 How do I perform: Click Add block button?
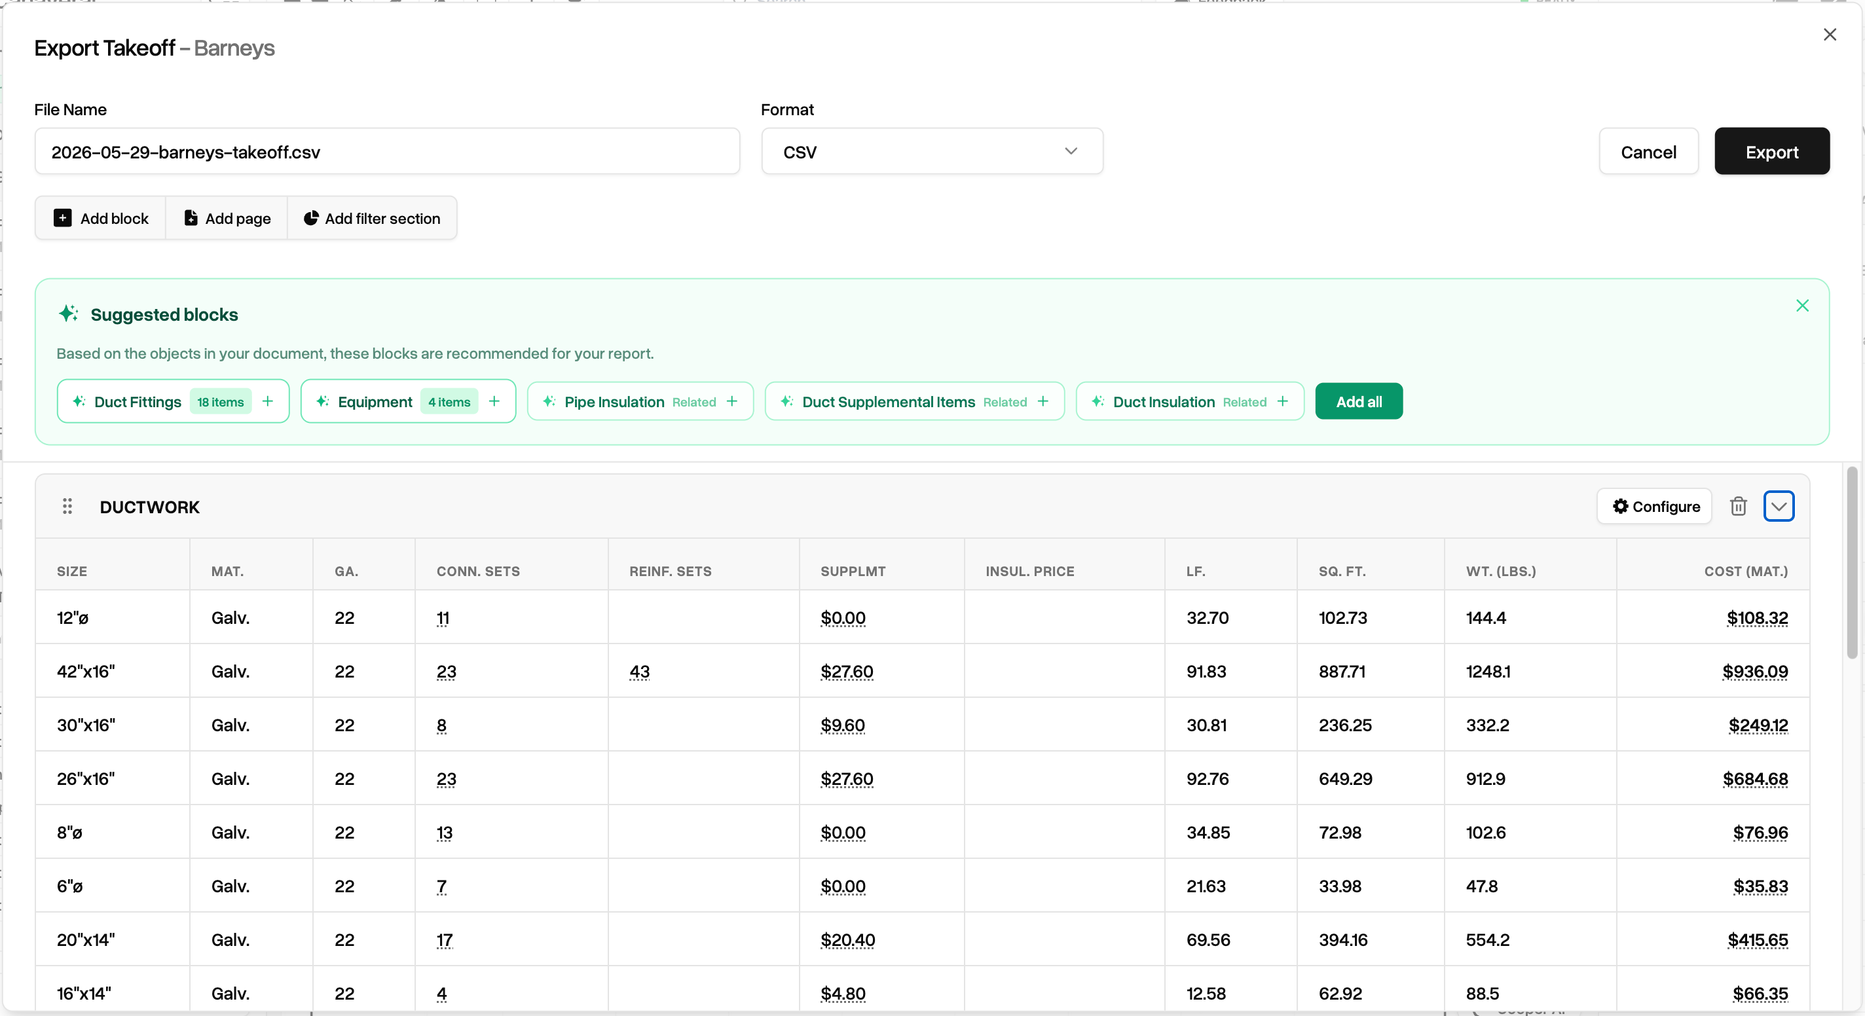[101, 218]
